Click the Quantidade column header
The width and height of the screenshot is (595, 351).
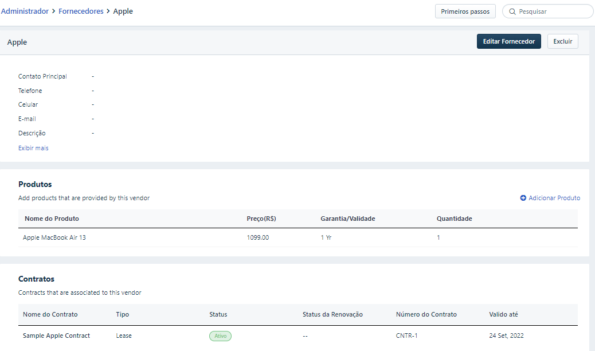pyautogui.click(x=454, y=219)
